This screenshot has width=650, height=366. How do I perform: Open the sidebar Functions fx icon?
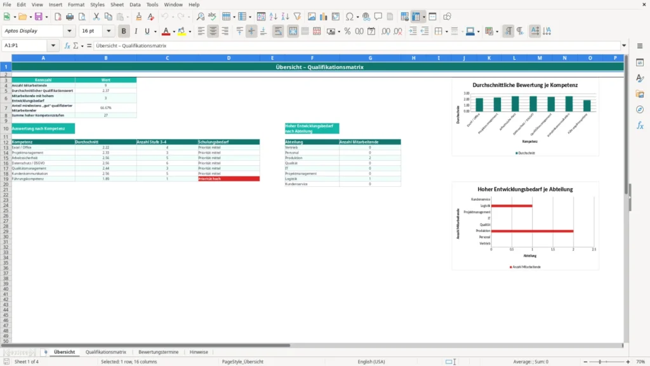tap(640, 125)
